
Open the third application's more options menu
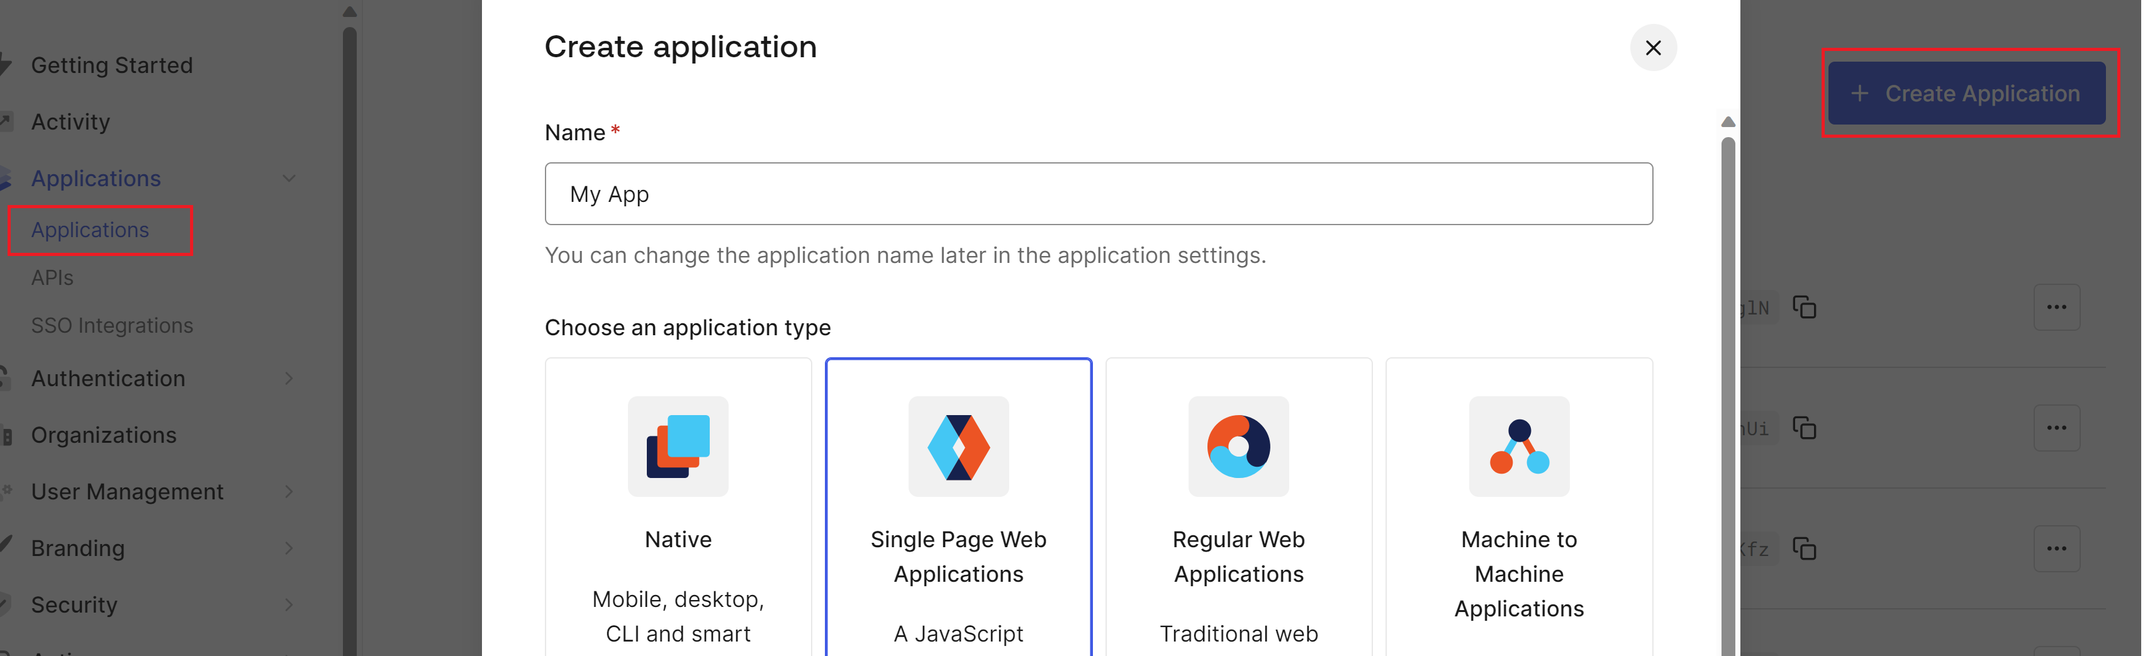coord(2056,548)
